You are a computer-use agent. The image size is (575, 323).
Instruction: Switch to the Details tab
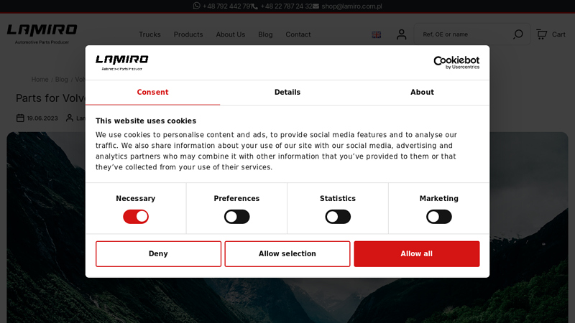click(x=287, y=93)
